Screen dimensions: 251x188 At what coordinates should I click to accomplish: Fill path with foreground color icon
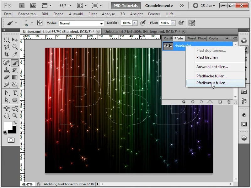coord(184,102)
